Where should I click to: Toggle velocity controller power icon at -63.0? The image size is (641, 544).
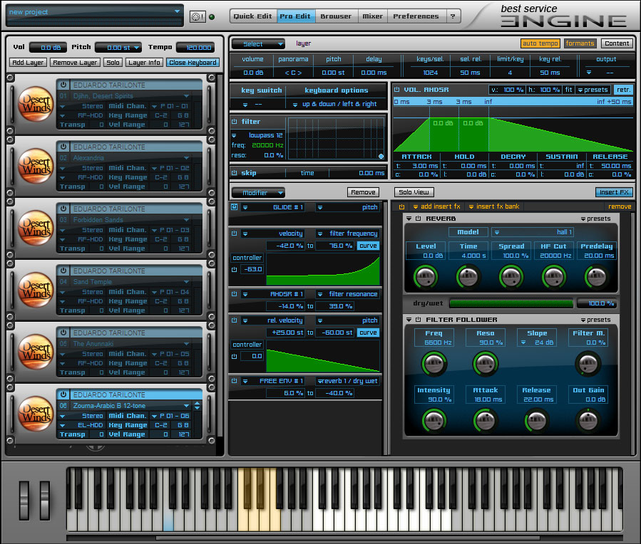tap(235, 269)
